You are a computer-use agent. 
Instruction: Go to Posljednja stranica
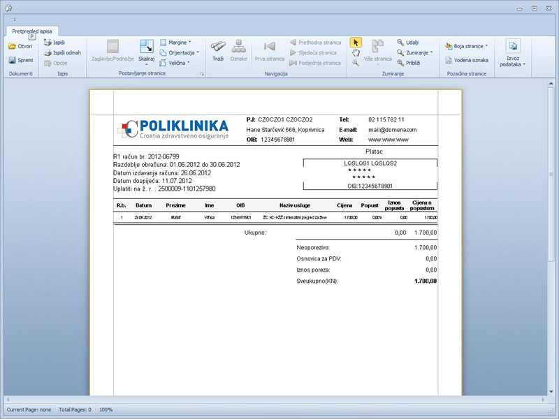[x=315, y=63]
